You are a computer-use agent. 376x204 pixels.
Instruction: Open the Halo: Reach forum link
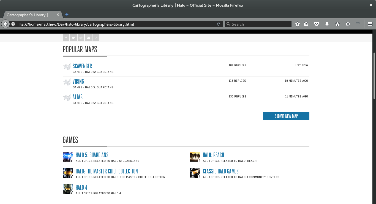(213, 155)
